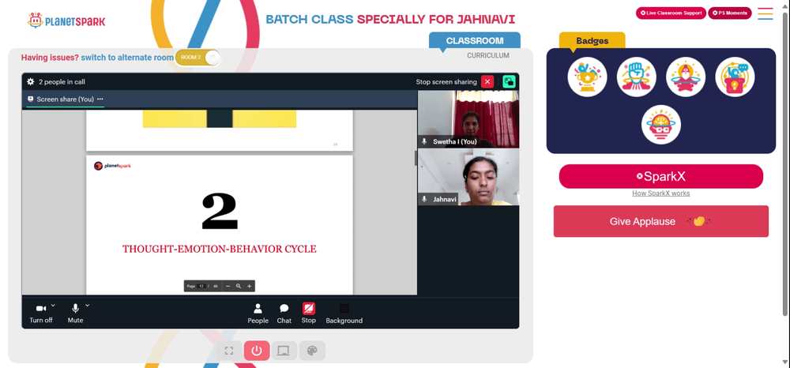Viewport: 790px width, 368px height.
Task: Open call settings gear icon
Action: [x=31, y=81]
